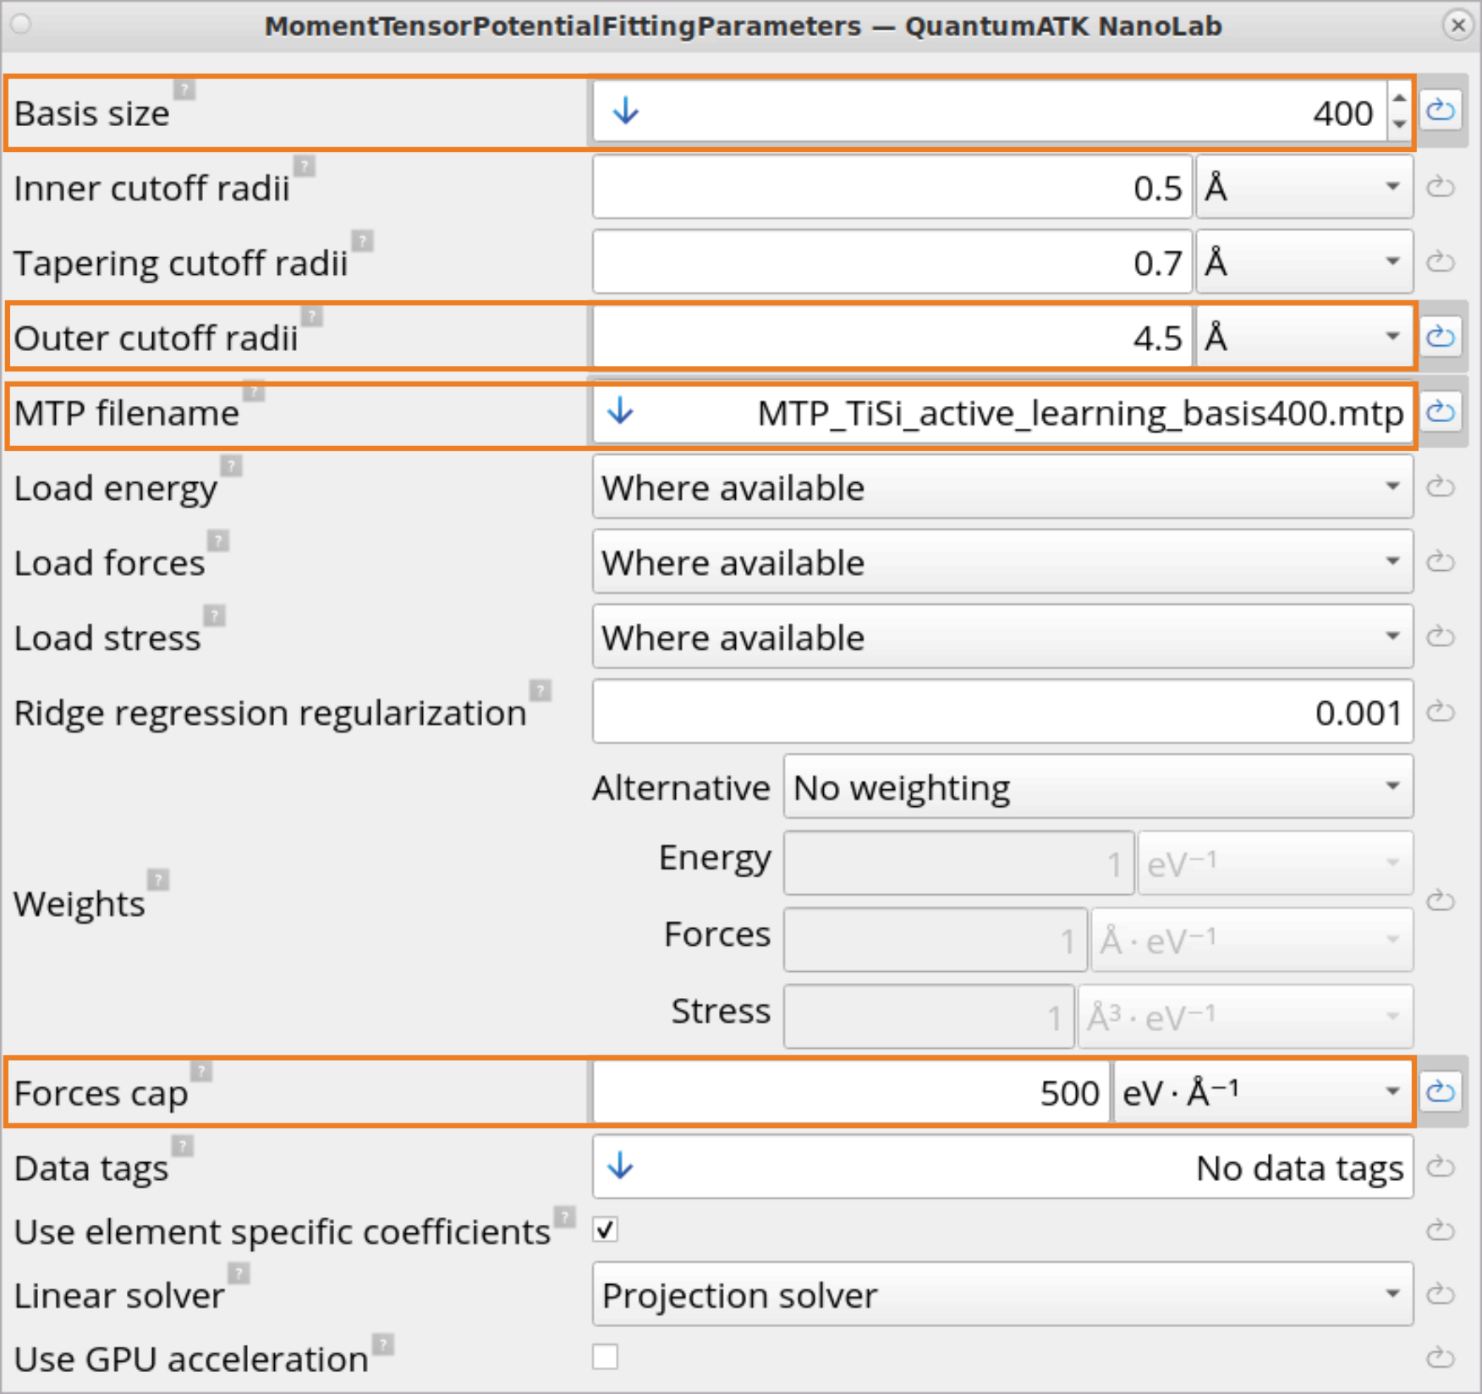Reset Weights settings to default
The width and height of the screenshot is (1482, 1394).
click(x=1441, y=901)
